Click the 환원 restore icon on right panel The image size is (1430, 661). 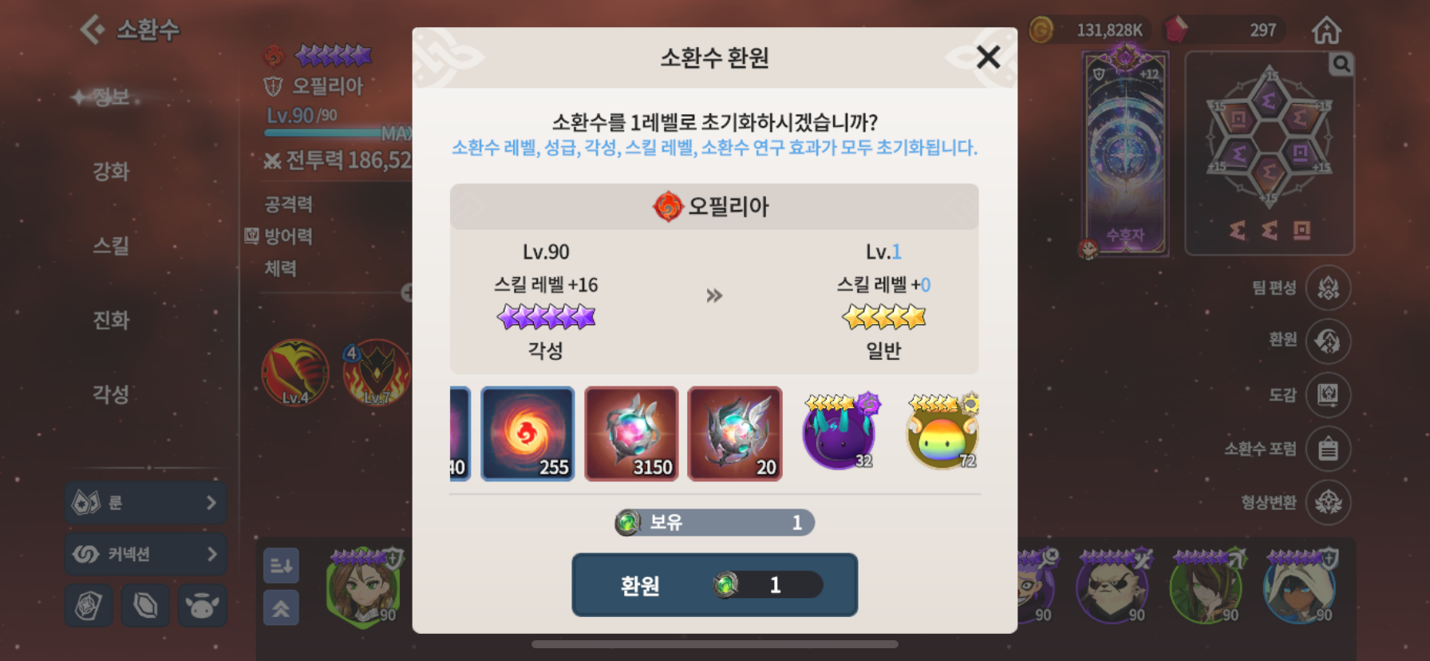pos(1328,341)
